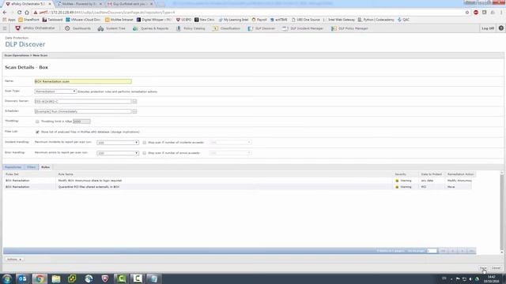Open the Scan Type dropdown
Image resolution: width=506 pixels, height=284 pixels.
pos(55,92)
